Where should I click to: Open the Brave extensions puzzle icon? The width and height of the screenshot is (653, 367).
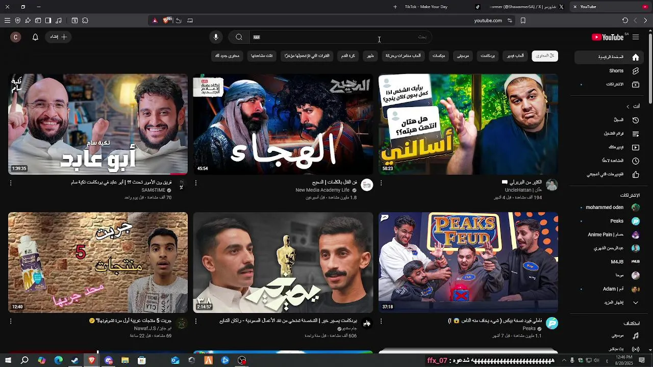click(x=85, y=20)
